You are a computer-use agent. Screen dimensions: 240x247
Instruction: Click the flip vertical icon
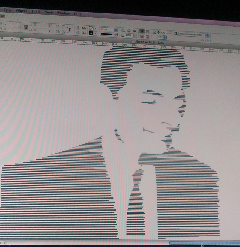coord(64,32)
